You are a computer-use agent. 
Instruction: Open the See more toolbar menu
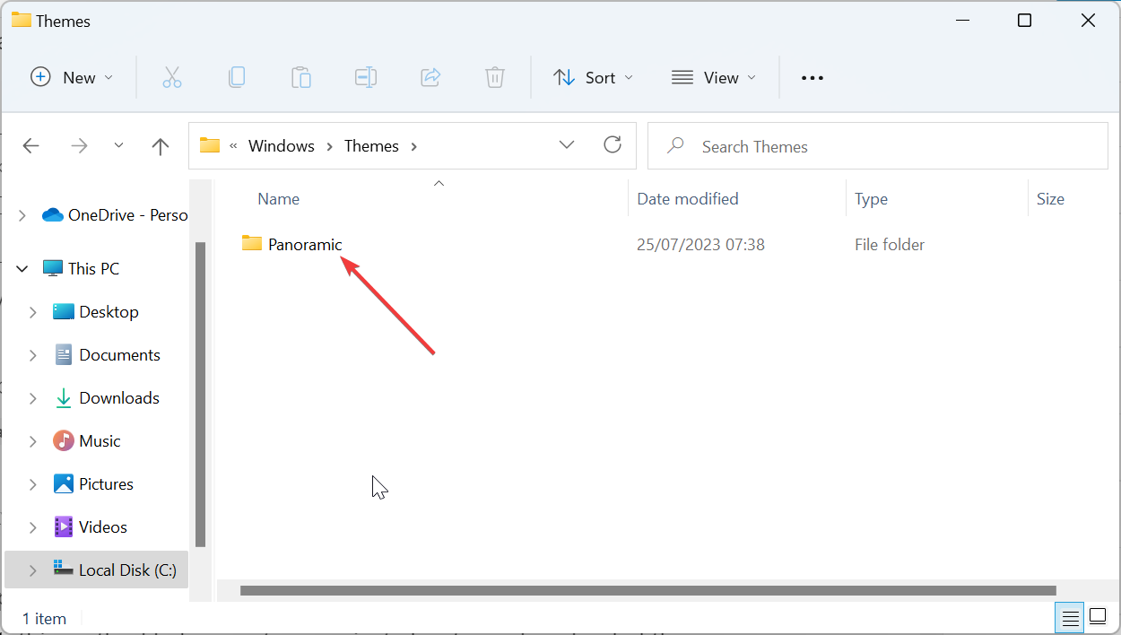tap(812, 77)
